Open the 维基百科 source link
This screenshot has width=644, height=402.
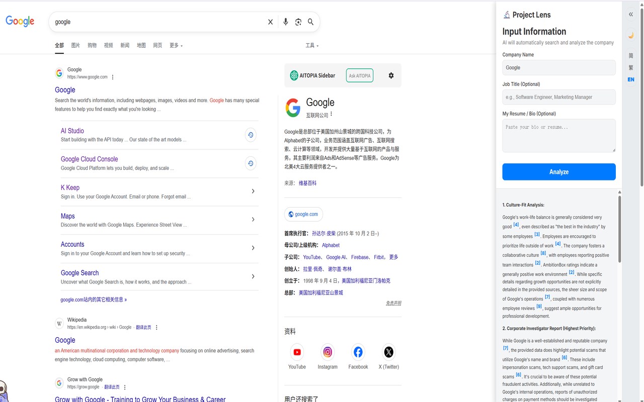tap(308, 183)
